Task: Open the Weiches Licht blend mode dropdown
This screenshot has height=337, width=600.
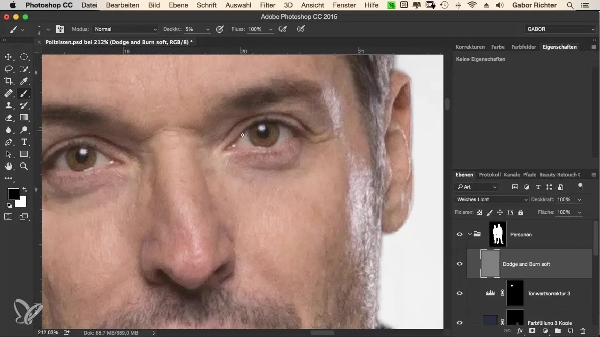Action: [491, 199]
